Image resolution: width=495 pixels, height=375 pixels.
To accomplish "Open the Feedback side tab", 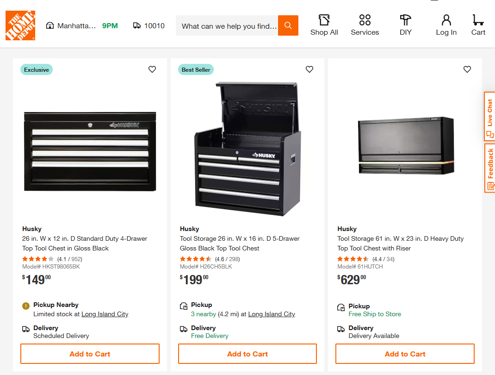I will pos(489,168).
